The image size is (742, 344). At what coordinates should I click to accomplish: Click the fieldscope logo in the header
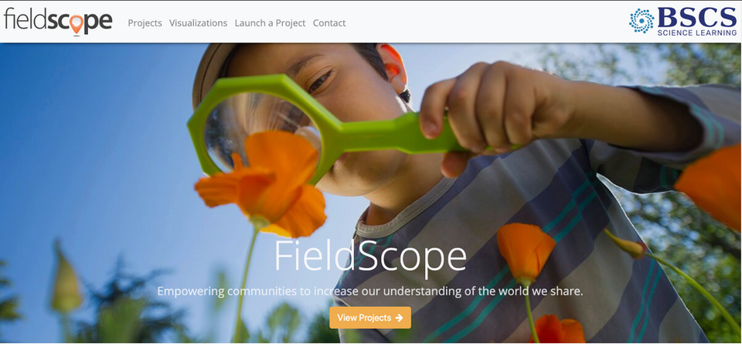coord(58,22)
